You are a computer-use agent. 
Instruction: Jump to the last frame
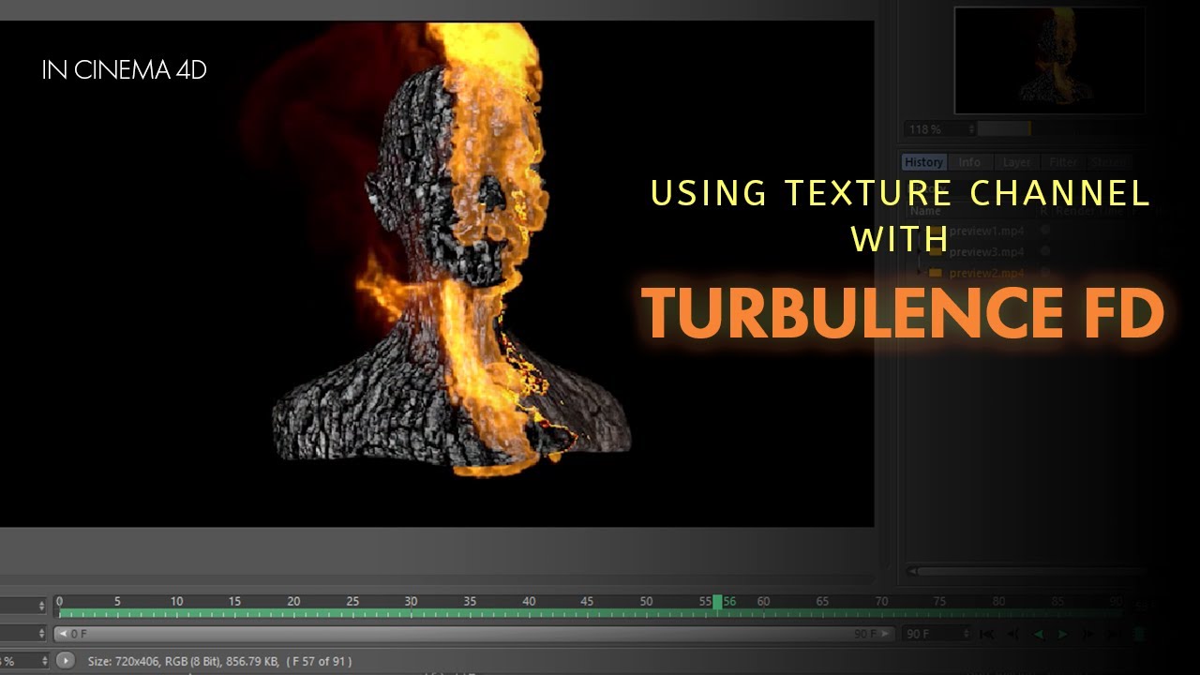(x=1113, y=635)
